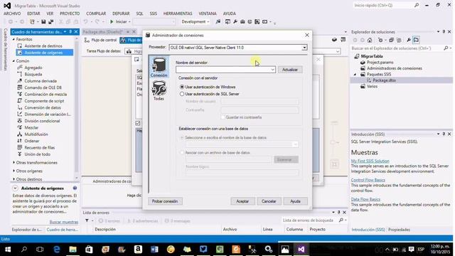Click the Aceptar button
Viewport: 455px width, 256px height.
tap(242, 201)
